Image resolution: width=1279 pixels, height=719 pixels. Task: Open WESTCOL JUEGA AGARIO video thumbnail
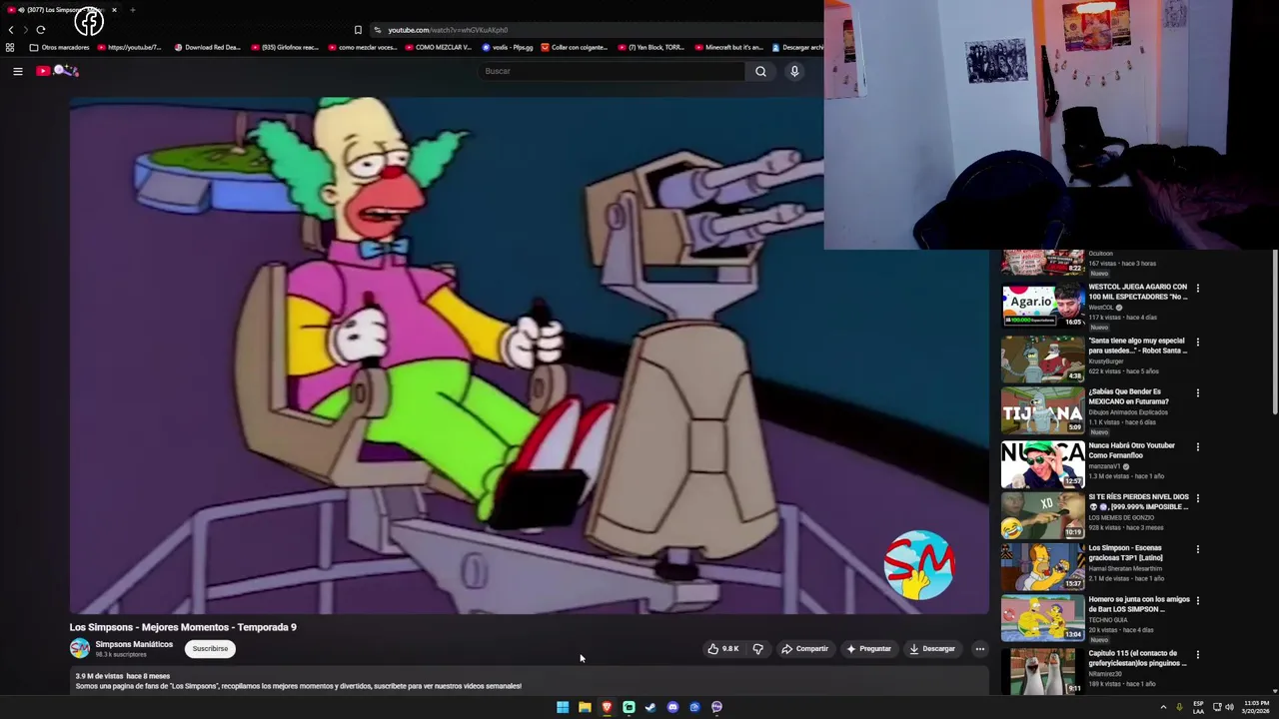(x=1043, y=306)
